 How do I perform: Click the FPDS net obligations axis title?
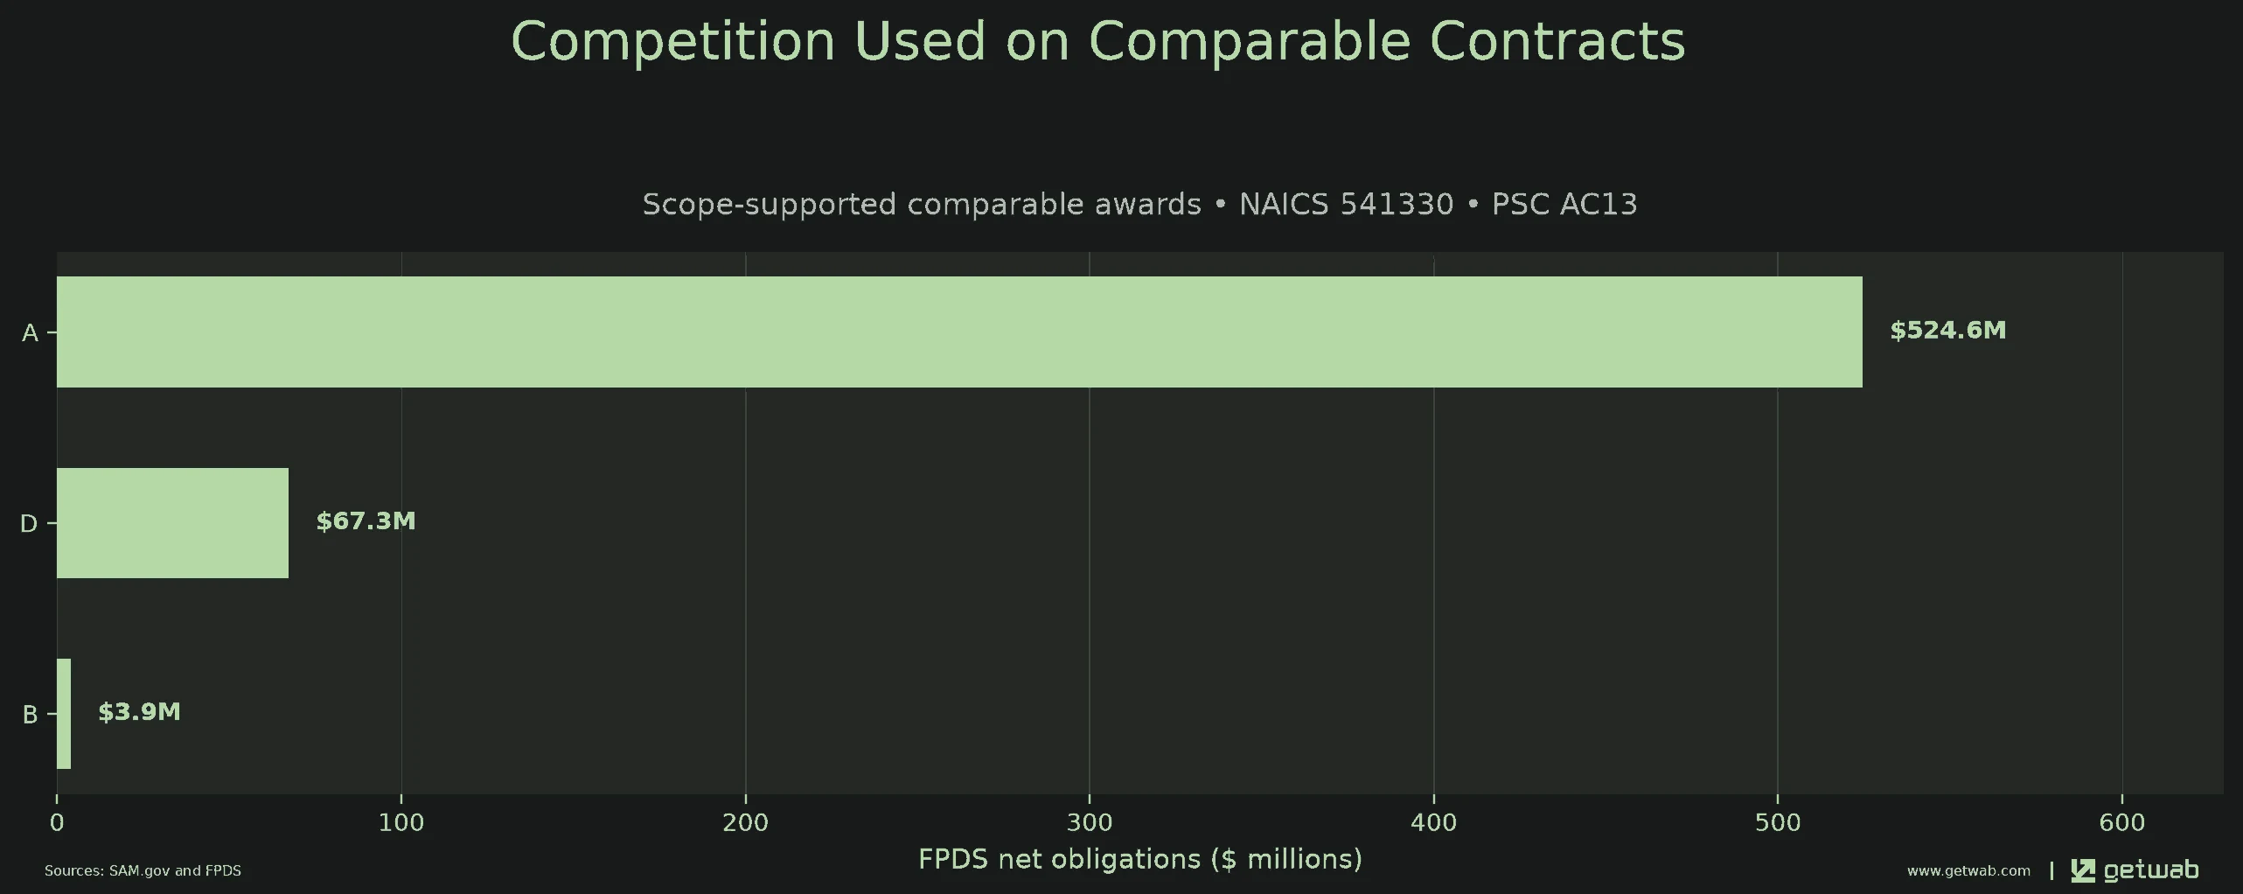1140,859
